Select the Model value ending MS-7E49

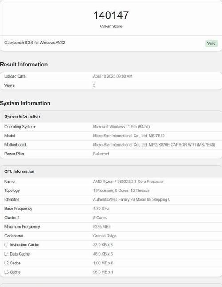[x=129, y=136]
